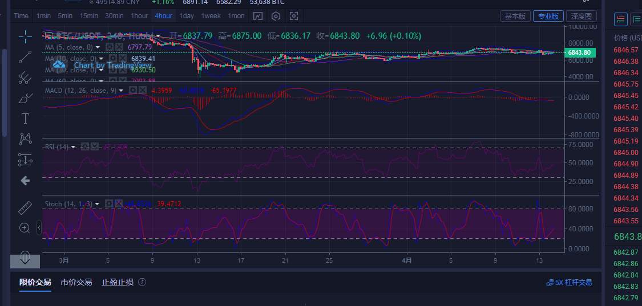Screen dimensions: 642x306
Task: Select the pitchfork drawing tool
Action: tap(25, 77)
